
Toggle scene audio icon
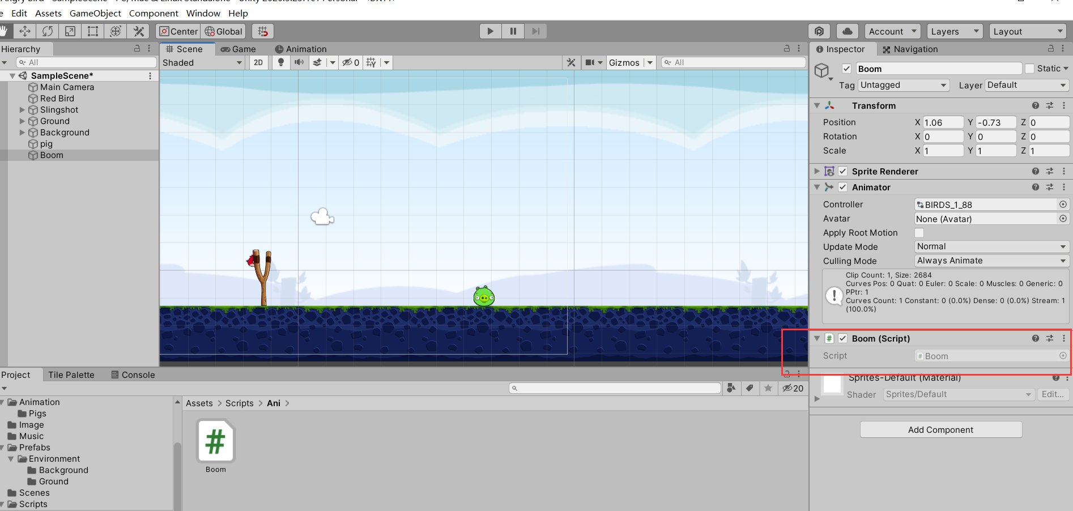pyautogui.click(x=299, y=62)
